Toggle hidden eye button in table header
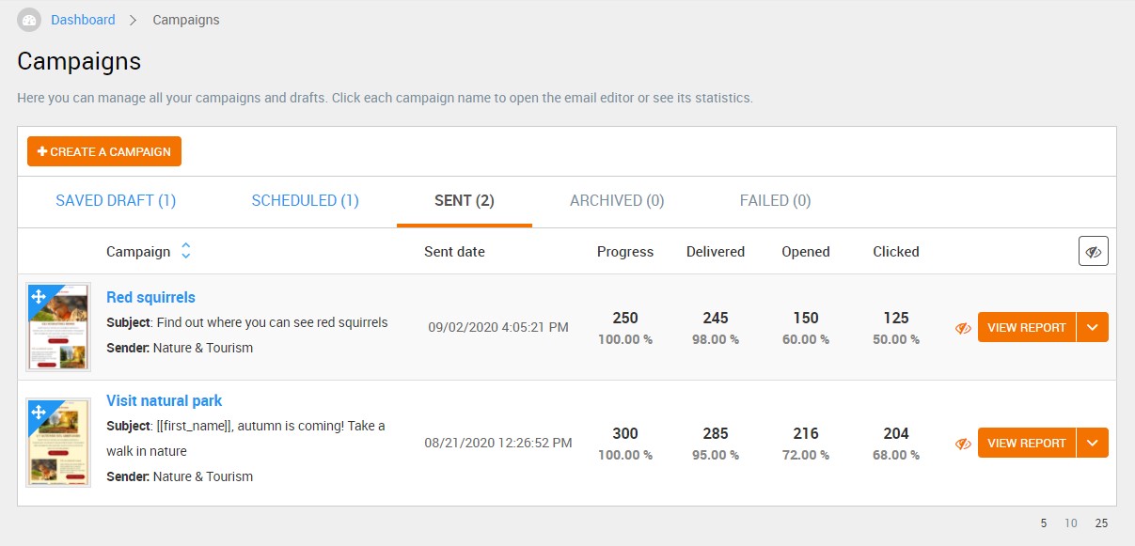 click(x=1094, y=252)
